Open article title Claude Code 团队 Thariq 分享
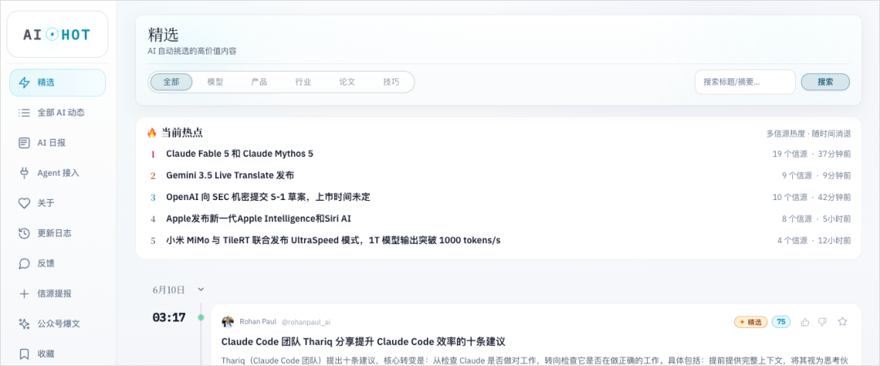 tap(363, 342)
